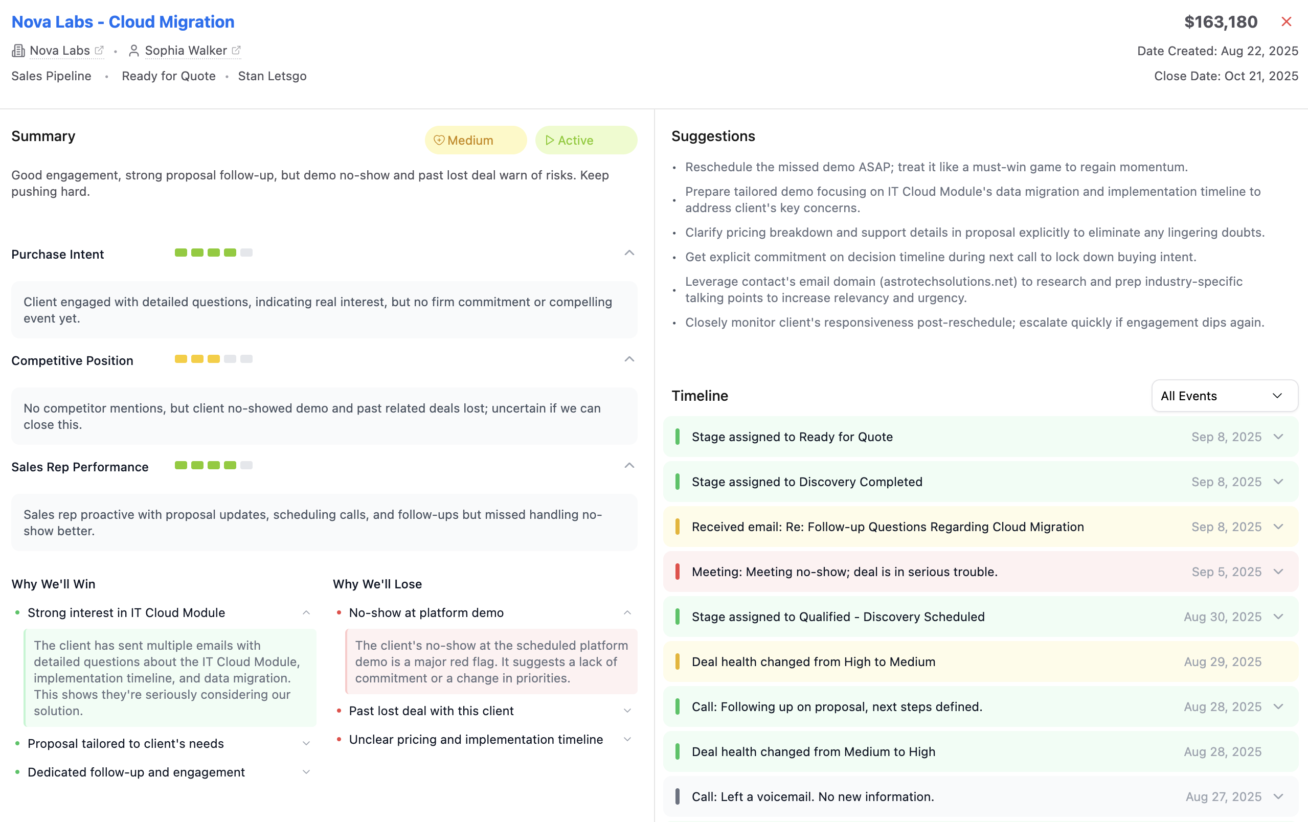Image resolution: width=1308 pixels, height=822 pixels.
Task: Expand 'Proposal tailored to client's needs' item
Action: pyautogui.click(x=306, y=743)
